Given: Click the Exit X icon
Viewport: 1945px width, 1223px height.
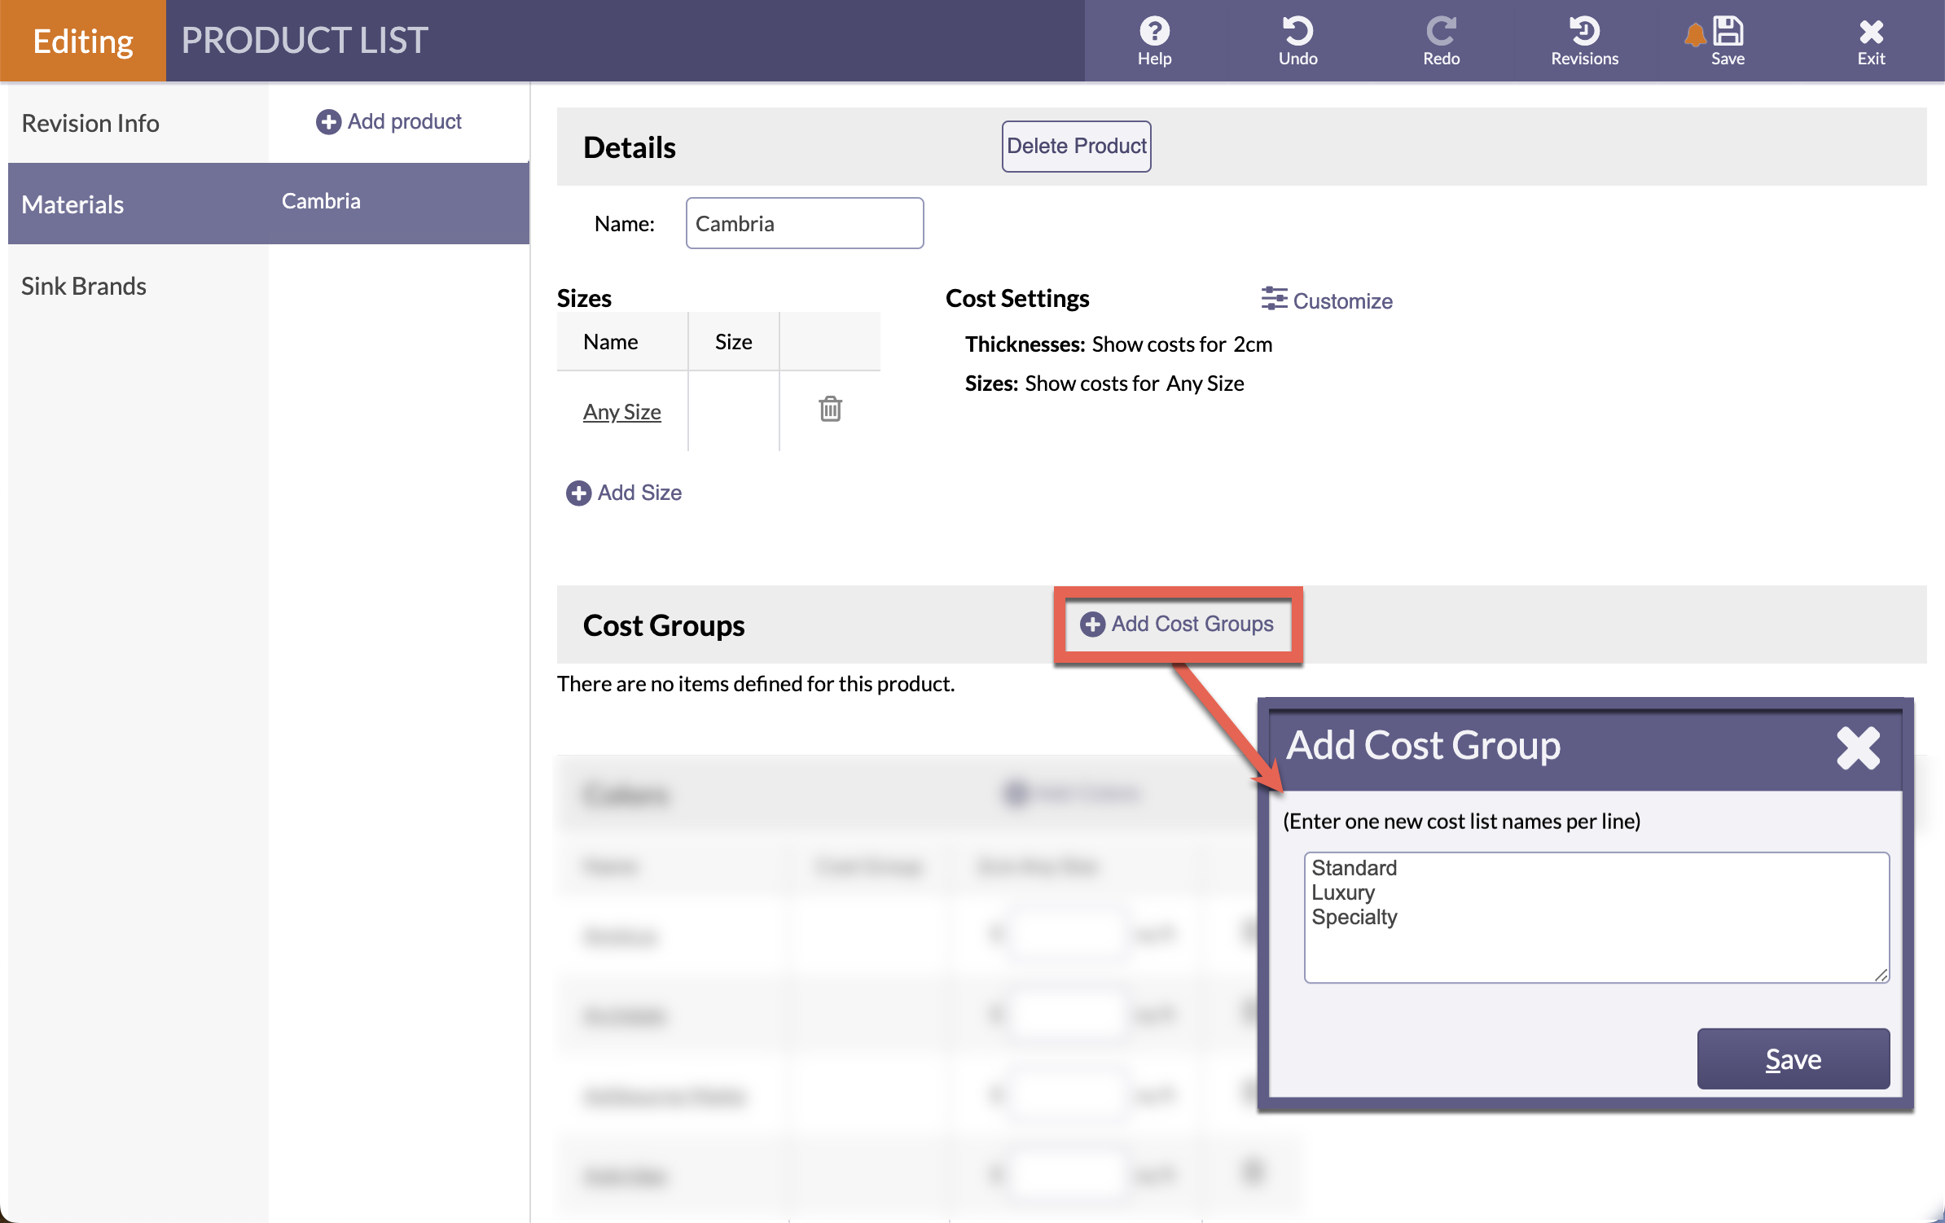Looking at the screenshot, I should coord(1871,32).
